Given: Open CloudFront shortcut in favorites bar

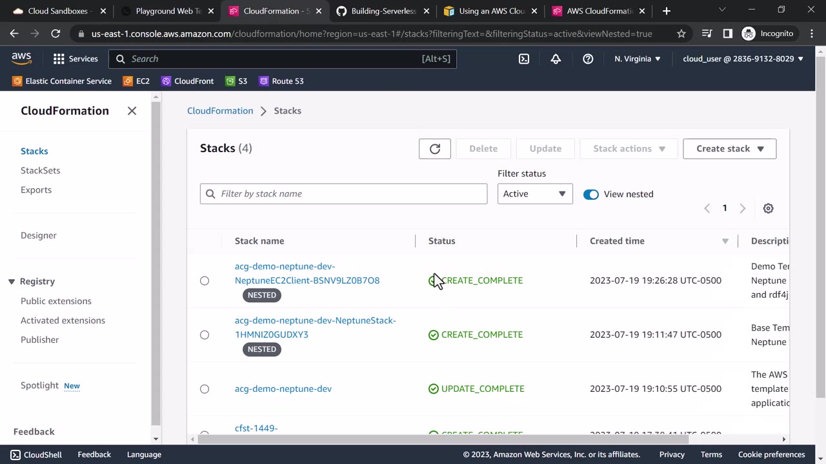Looking at the screenshot, I should pyautogui.click(x=187, y=81).
